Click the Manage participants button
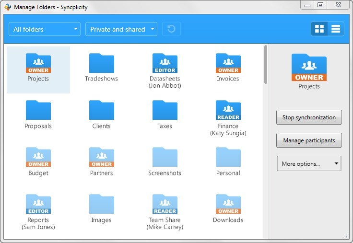This screenshot has width=353, height=243. pyautogui.click(x=309, y=140)
